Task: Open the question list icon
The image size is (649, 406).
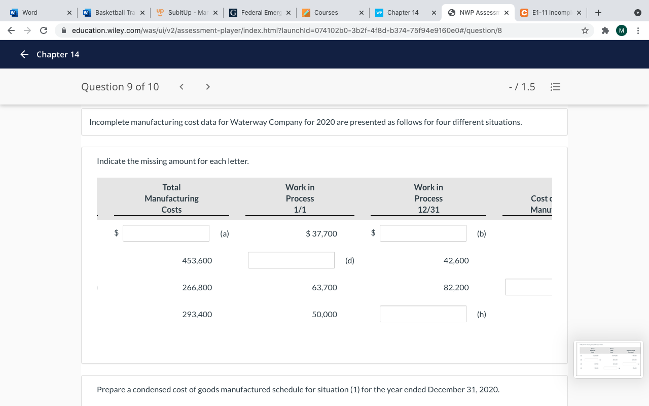Action: click(x=555, y=87)
